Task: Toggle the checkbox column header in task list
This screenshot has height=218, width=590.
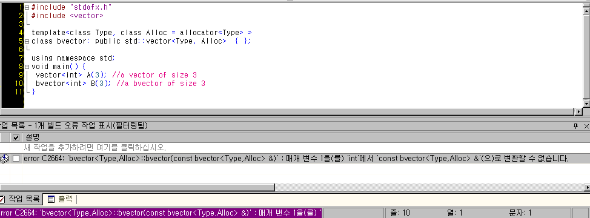Action: pyautogui.click(x=16, y=137)
